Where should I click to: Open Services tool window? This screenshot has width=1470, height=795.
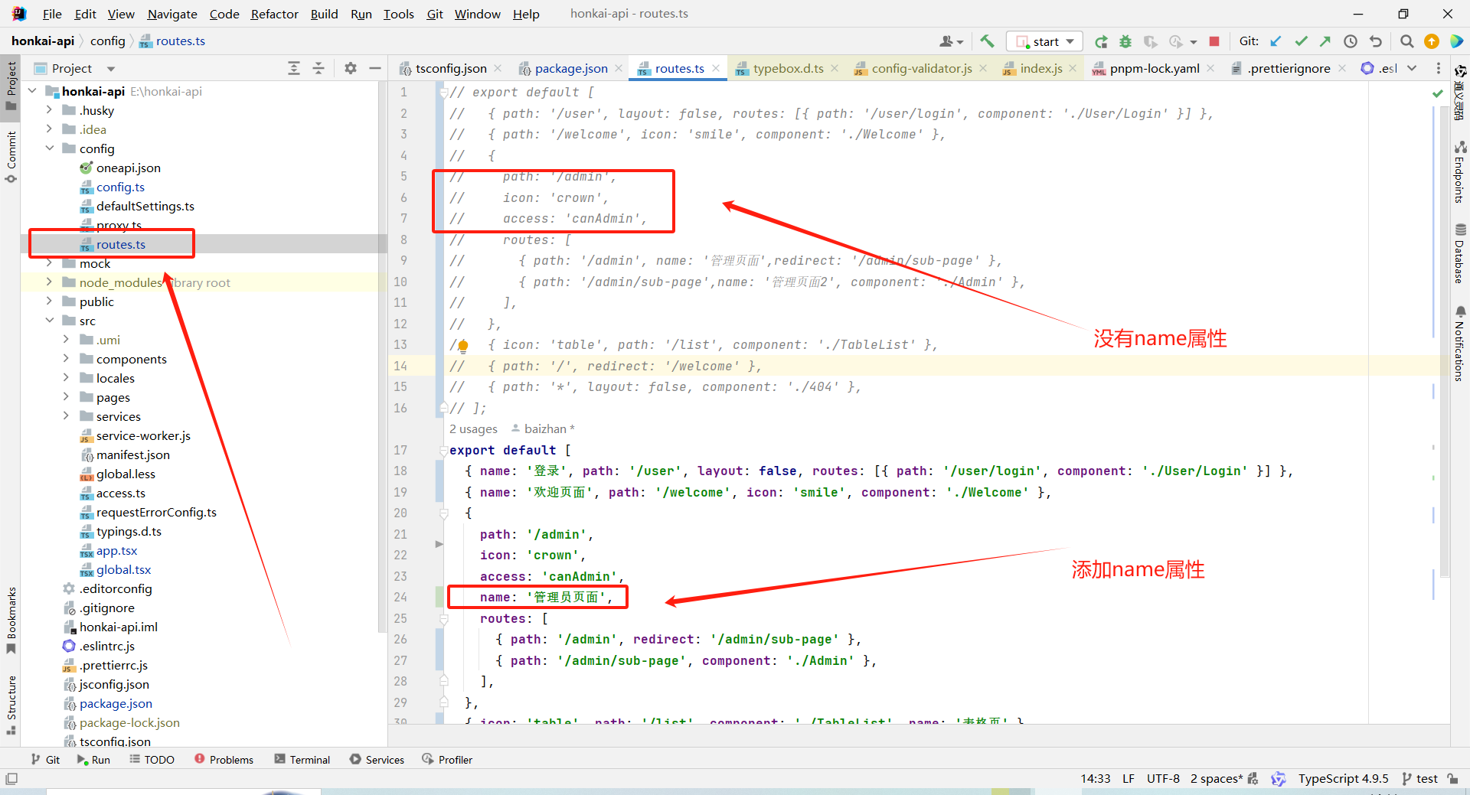(377, 759)
